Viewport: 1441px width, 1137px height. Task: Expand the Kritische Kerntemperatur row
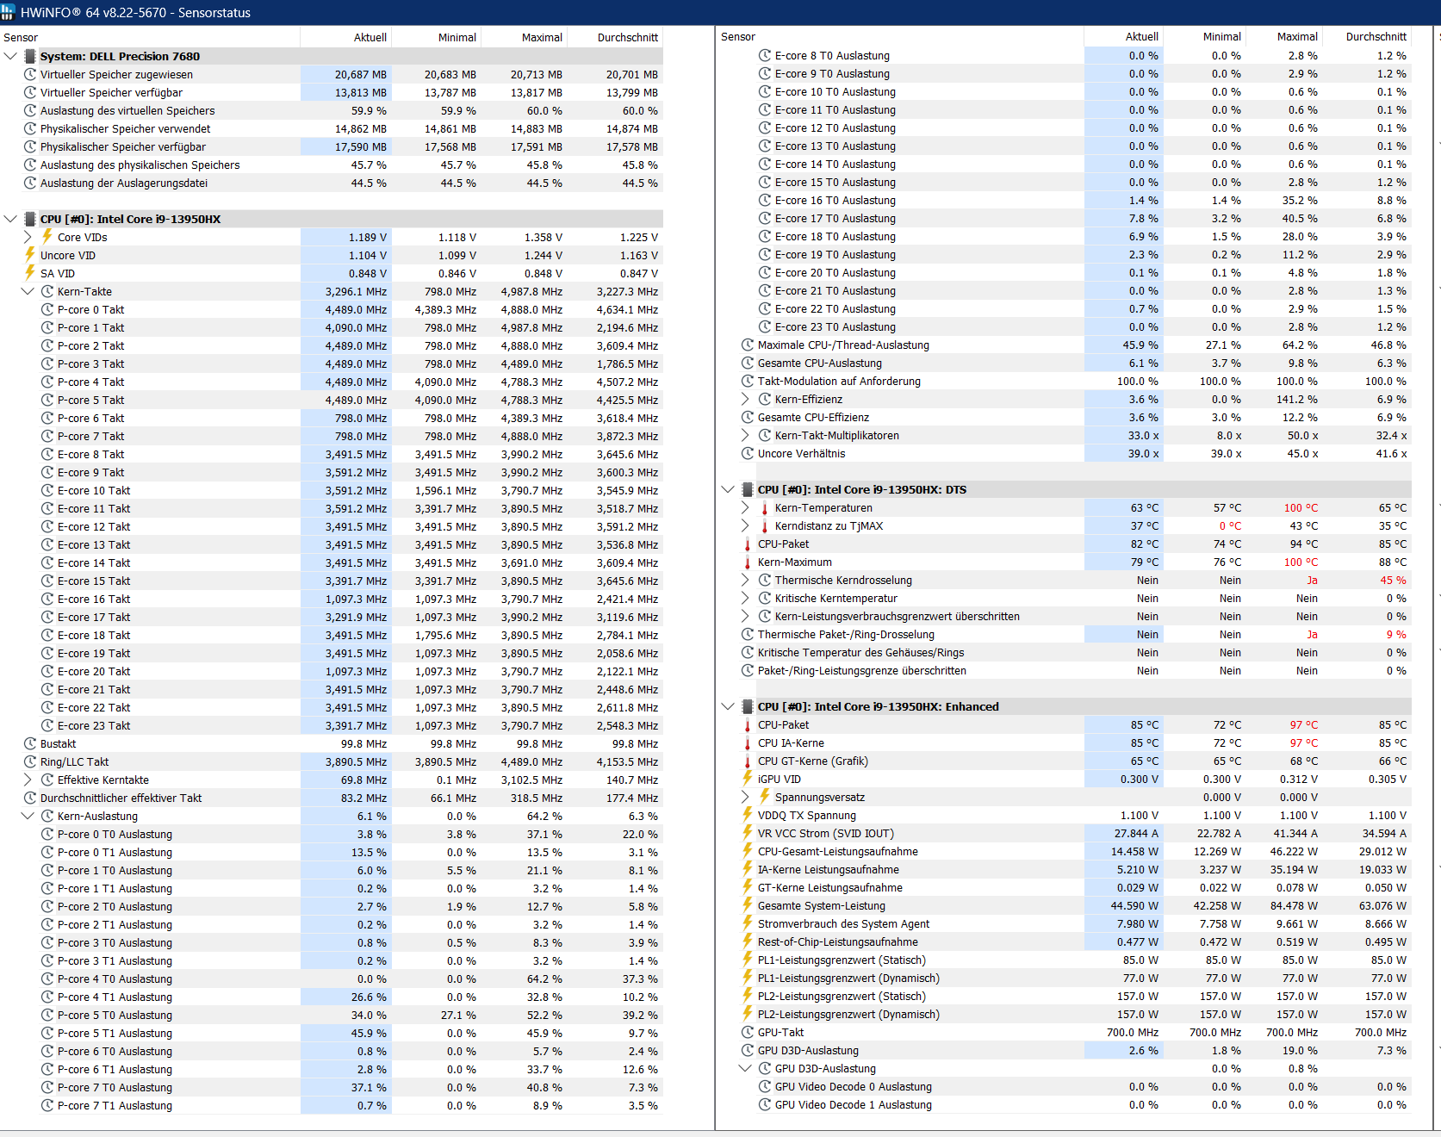tap(745, 599)
